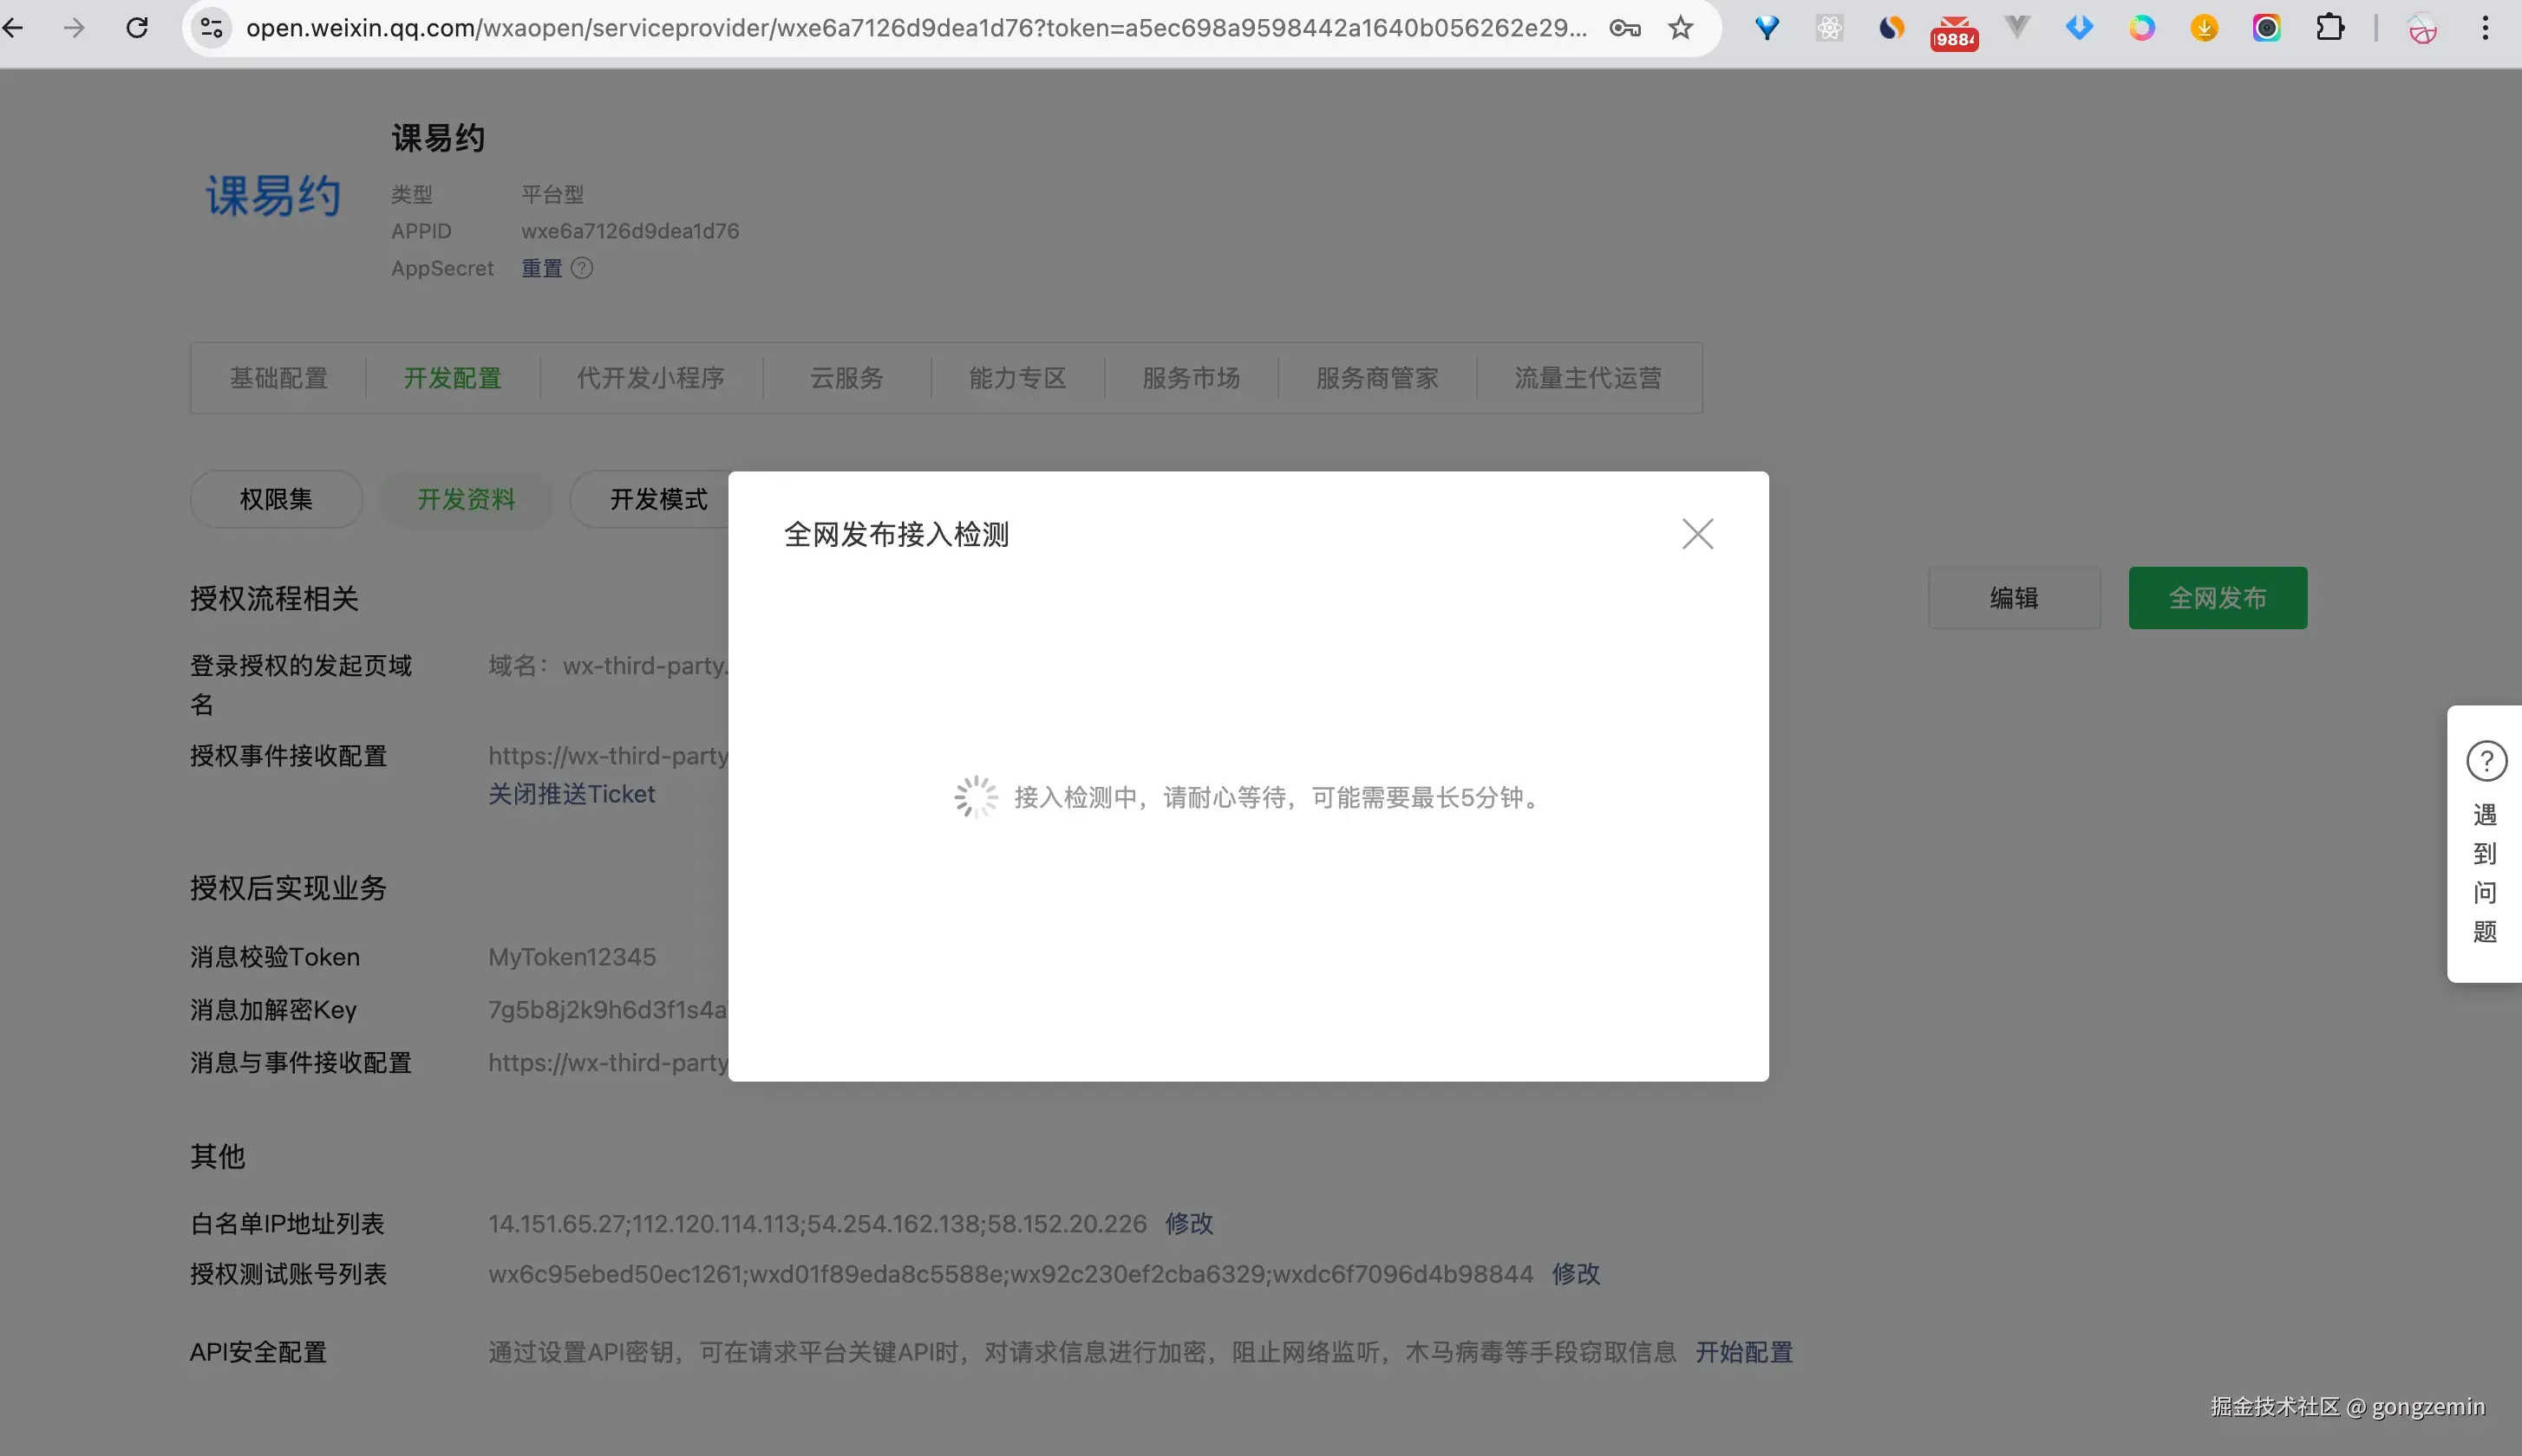Screen dimensions: 2522x1456
Task: Open the 代开发小程序 tab
Action: (650, 378)
